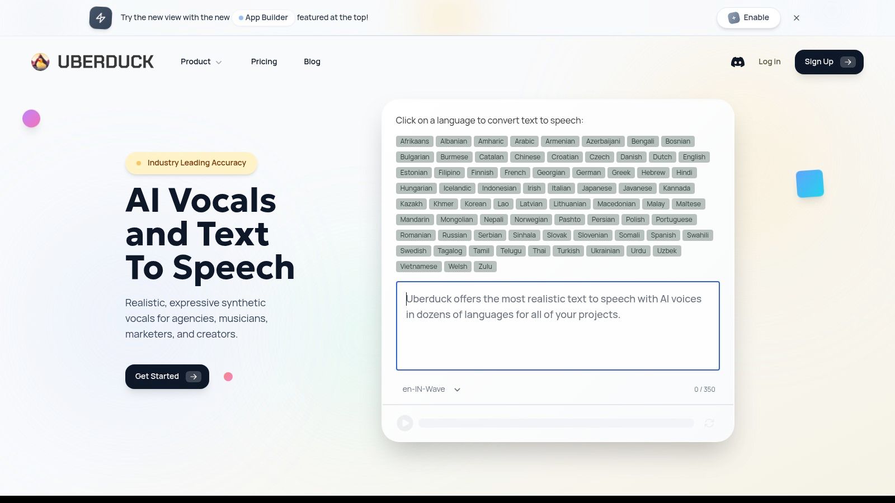Click the Get Started button
The image size is (895, 503).
(167, 377)
